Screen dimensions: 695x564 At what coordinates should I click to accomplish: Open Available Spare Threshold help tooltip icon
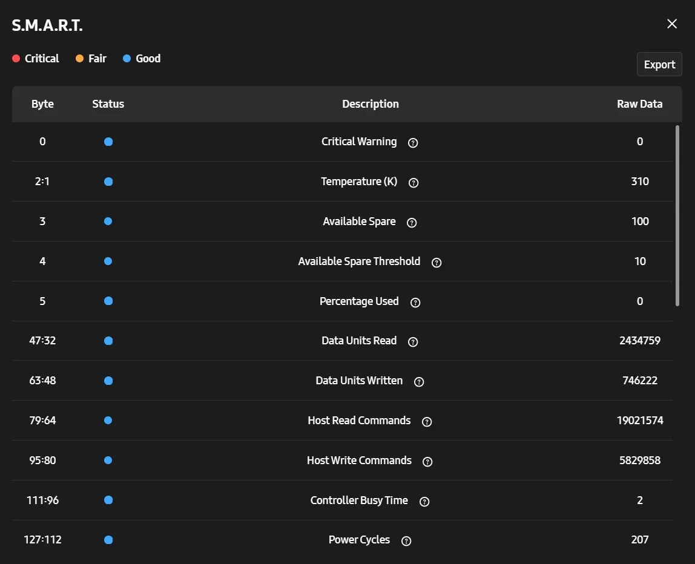tap(436, 262)
